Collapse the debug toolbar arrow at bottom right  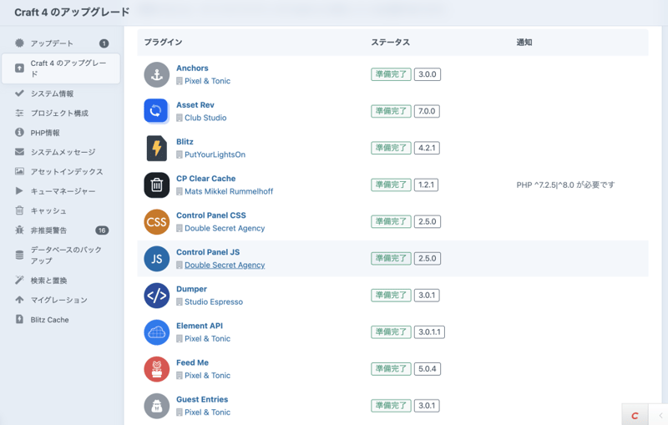[658, 415]
